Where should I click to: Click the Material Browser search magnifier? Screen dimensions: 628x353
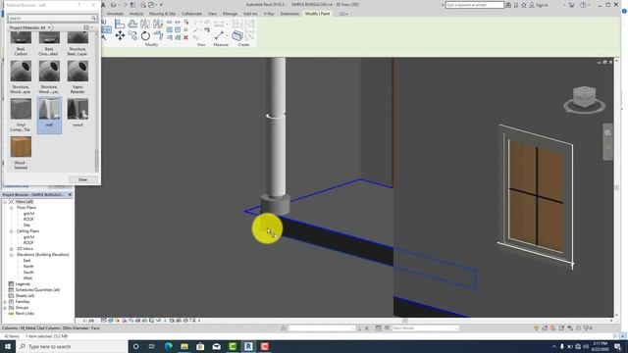(x=93, y=18)
